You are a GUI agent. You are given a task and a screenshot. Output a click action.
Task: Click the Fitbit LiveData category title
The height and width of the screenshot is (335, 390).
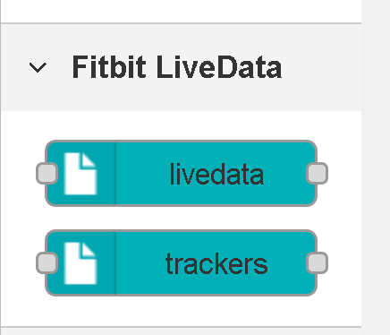177,67
